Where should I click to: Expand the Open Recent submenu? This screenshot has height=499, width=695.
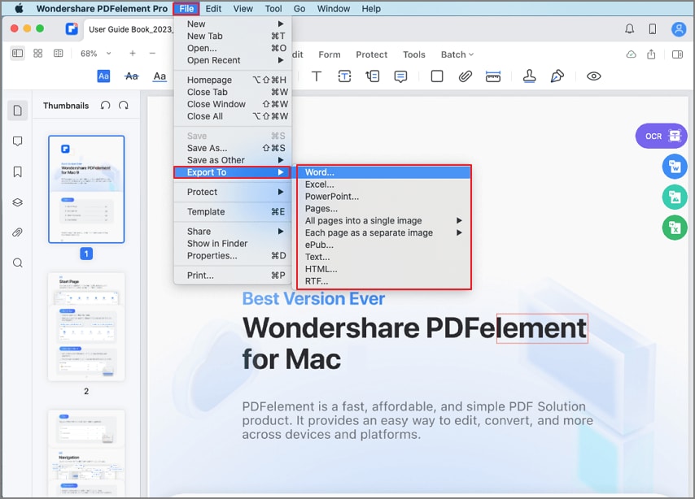coord(233,60)
